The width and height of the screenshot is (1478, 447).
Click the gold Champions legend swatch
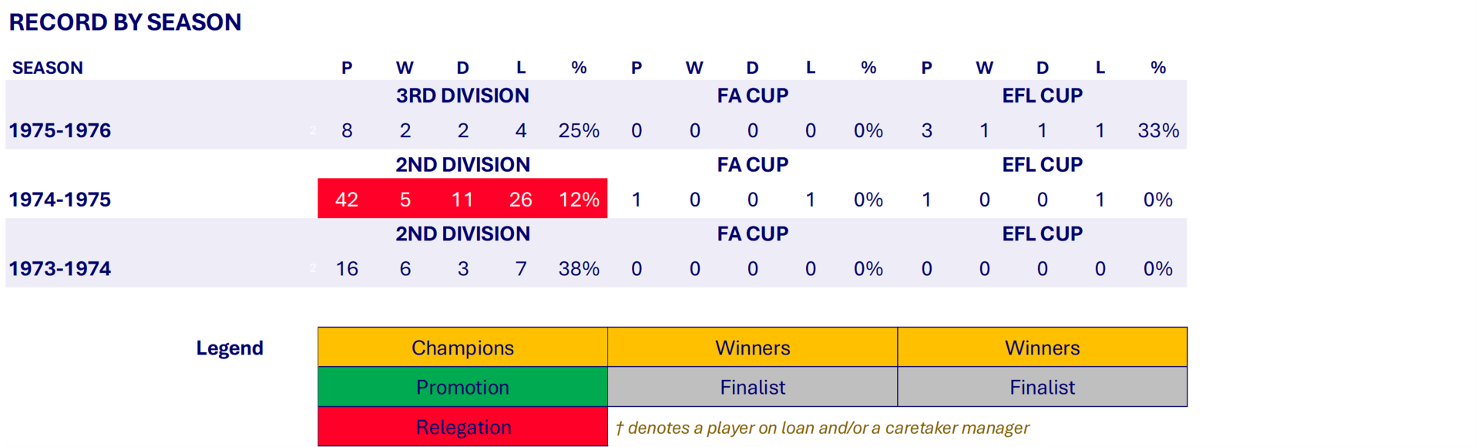pyautogui.click(x=462, y=348)
